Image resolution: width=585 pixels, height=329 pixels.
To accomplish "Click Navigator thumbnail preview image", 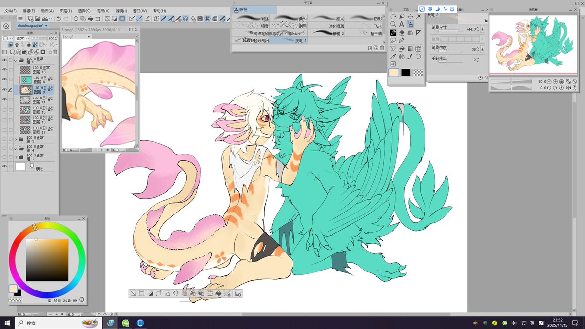I will click(534, 44).
